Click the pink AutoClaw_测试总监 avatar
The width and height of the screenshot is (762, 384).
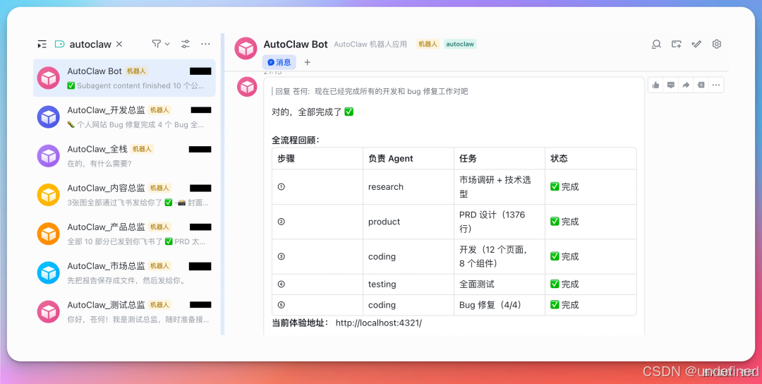point(49,311)
